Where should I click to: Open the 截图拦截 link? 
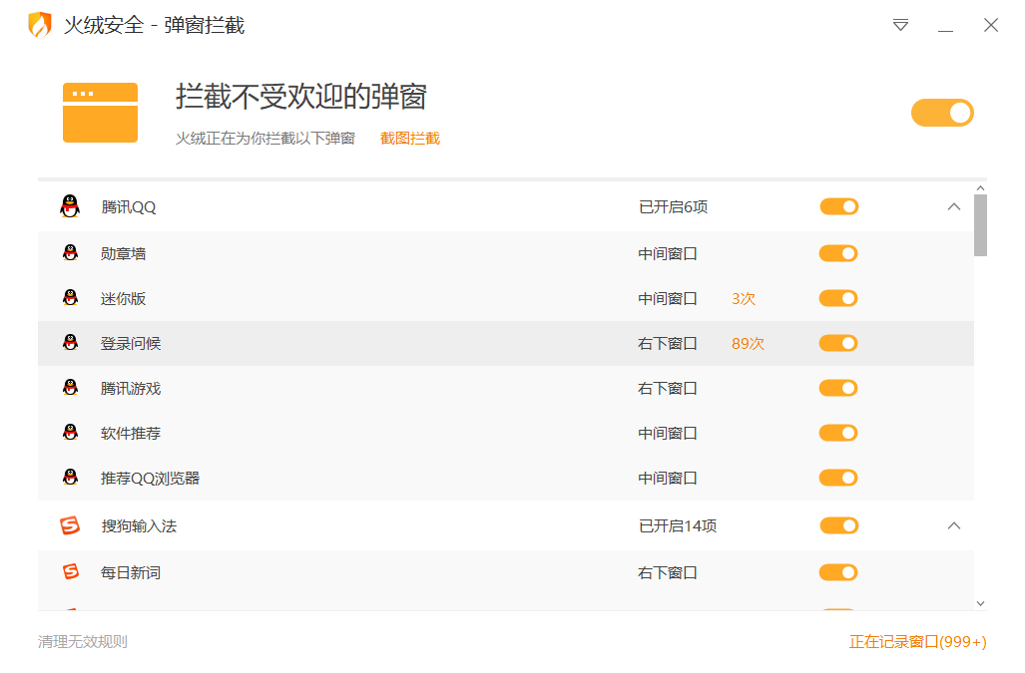pos(410,139)
